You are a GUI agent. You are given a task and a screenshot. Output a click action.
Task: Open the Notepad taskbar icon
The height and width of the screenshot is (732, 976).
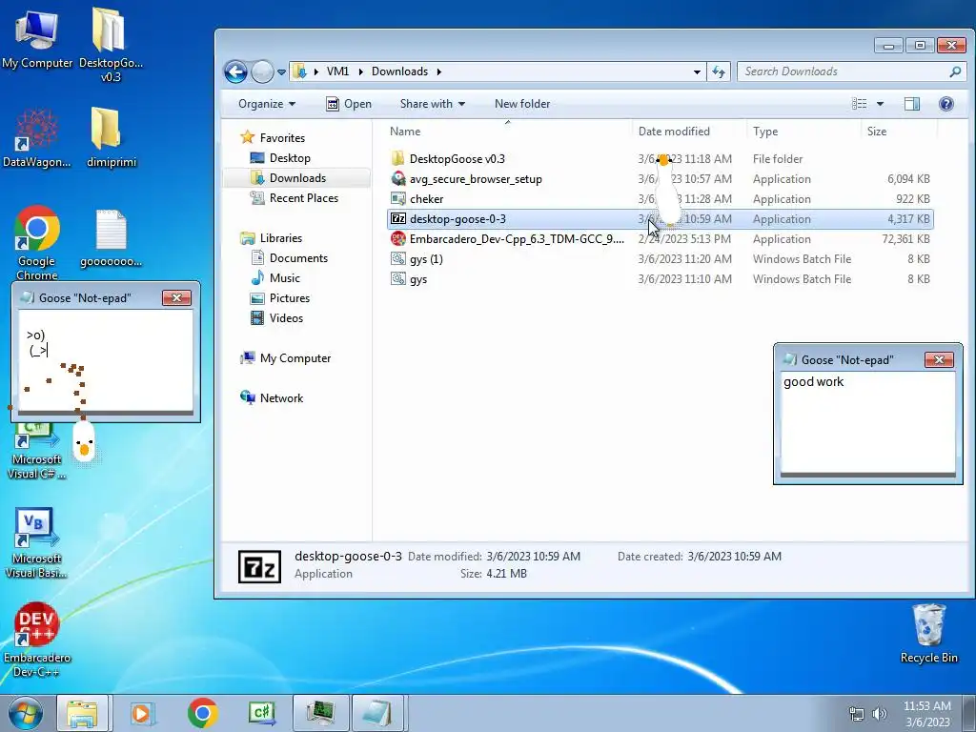[x=377, y=713]
